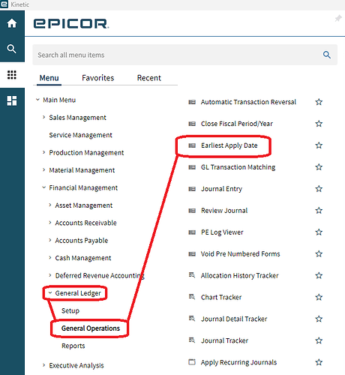Click form icon beside Earliest Apply Date
This screenshot has width=345, height=375.
click(192, 145)
